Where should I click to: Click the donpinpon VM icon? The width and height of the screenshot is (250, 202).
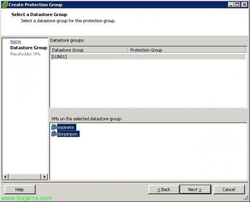pos(54,134)
